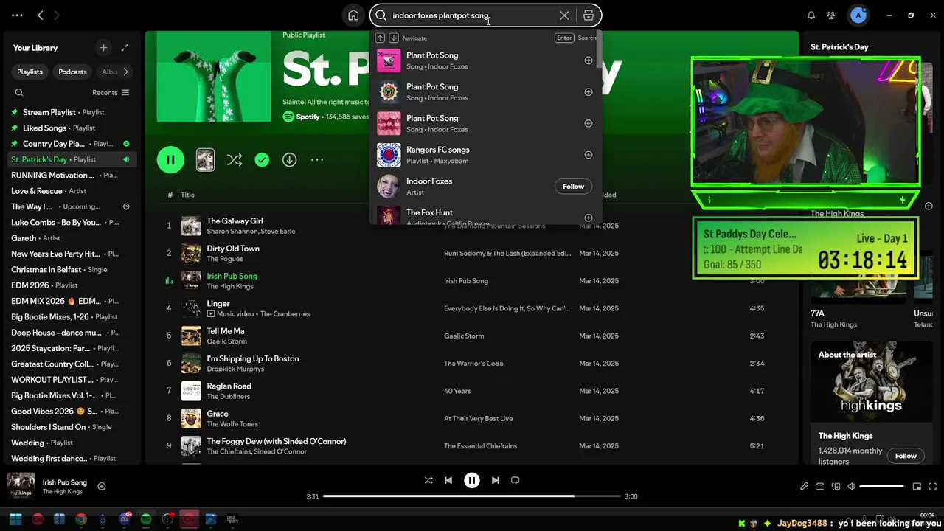The height and width of the screenshot is (531, 944).
Task: Open the profile avatar menu
Action: point(858,15)
